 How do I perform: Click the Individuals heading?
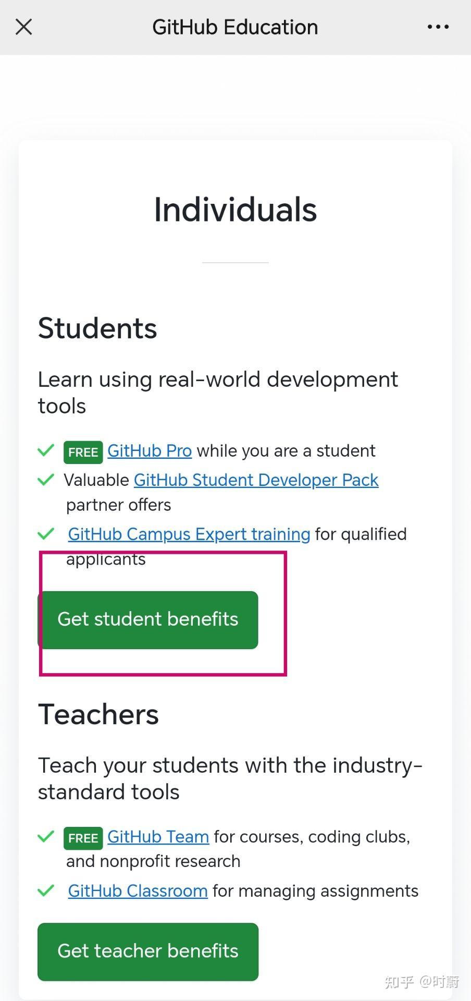[x=235, y=210]
